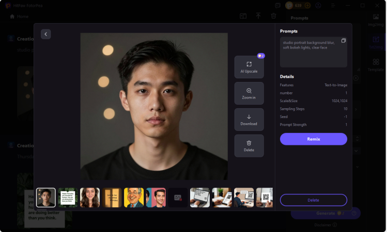Click the purple Remix button

[314, 139]
